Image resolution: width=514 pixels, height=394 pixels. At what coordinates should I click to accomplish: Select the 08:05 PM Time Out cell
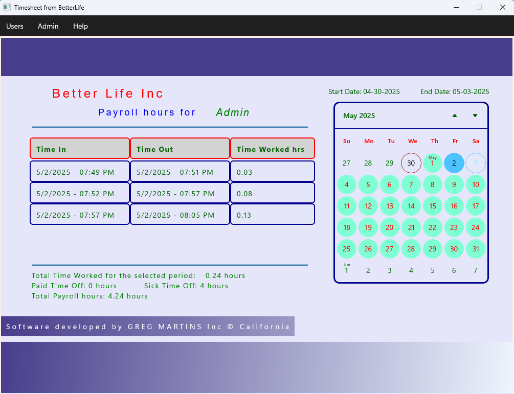(180, 215)
